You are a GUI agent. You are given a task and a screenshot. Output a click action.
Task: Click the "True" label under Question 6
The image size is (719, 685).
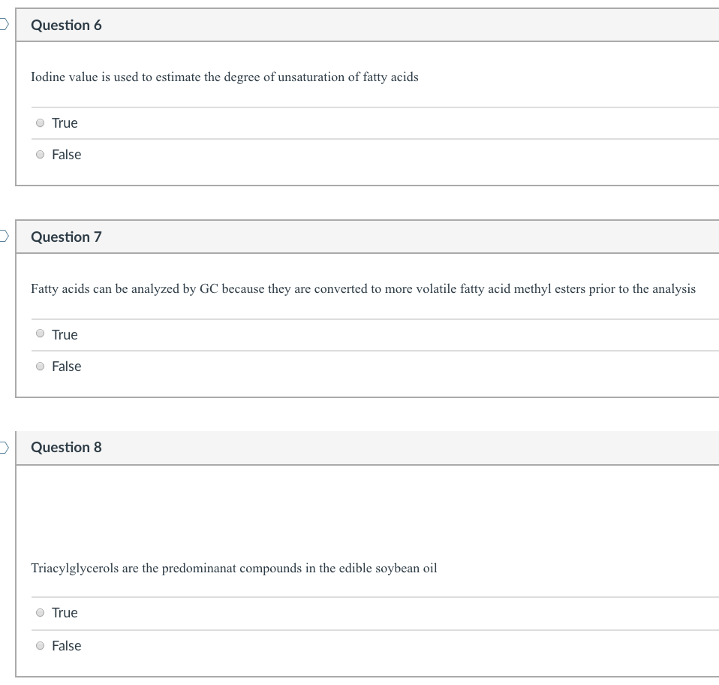pyautogui.click(x=65, y=123)
